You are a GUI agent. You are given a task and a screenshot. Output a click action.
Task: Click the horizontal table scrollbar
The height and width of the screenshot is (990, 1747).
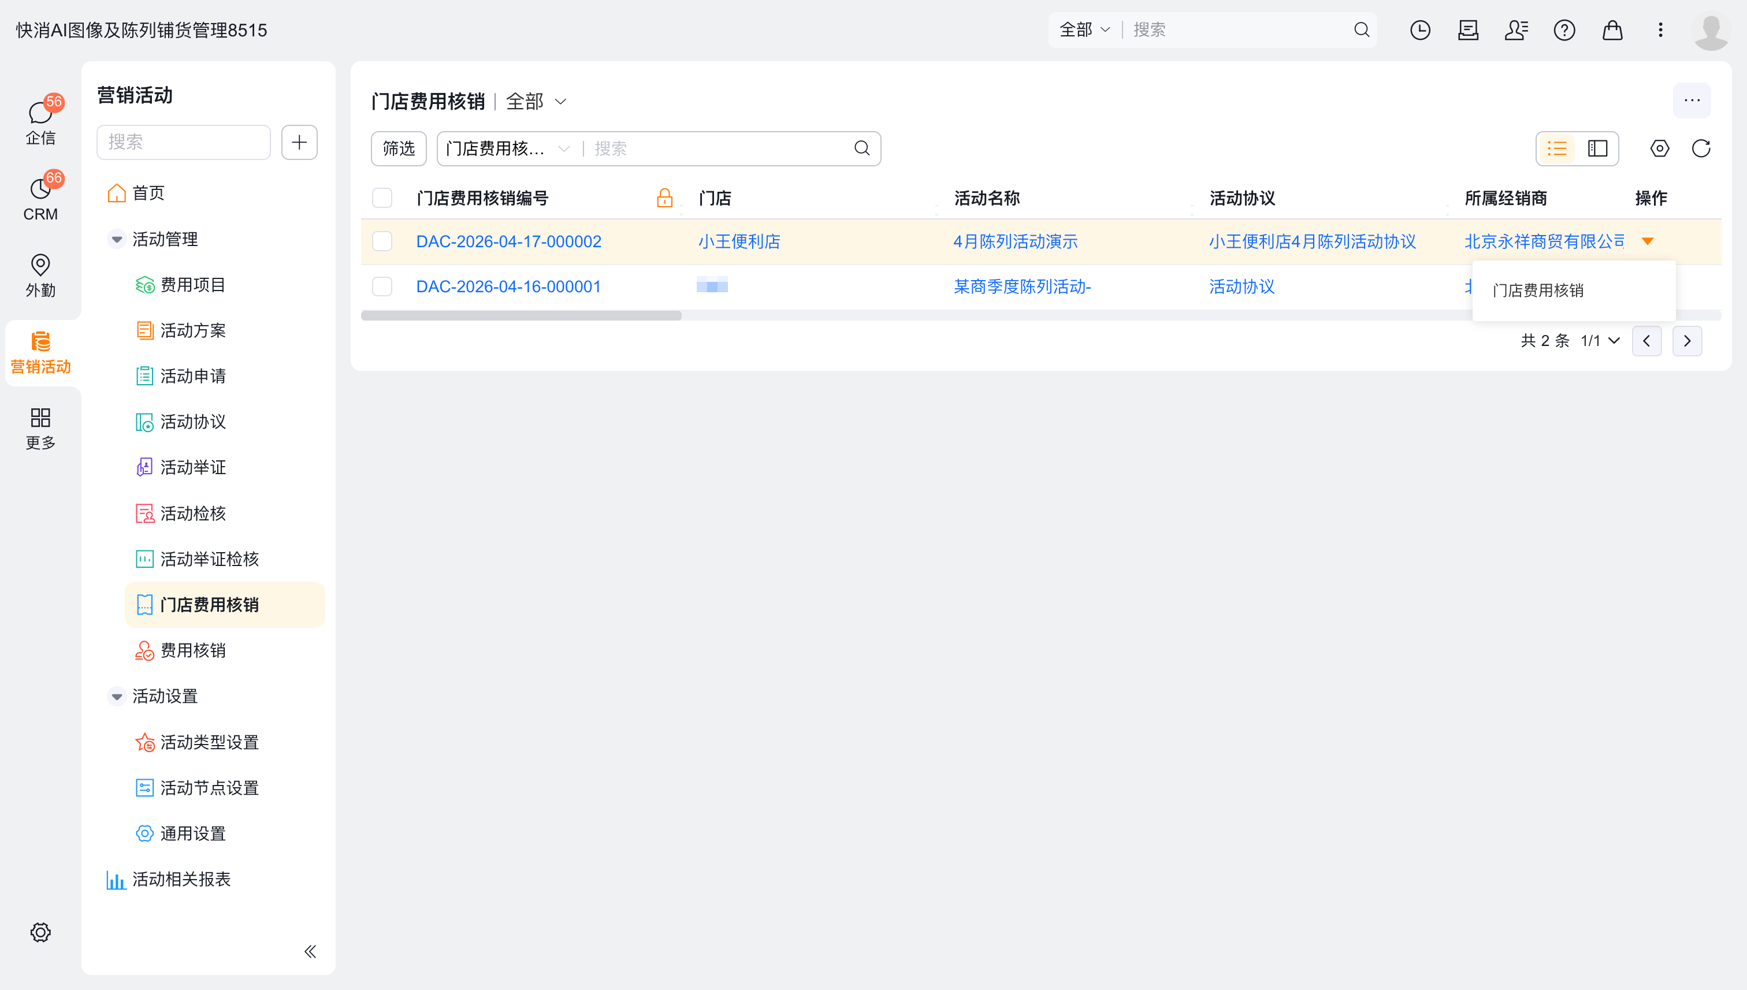tap(521, 315)
